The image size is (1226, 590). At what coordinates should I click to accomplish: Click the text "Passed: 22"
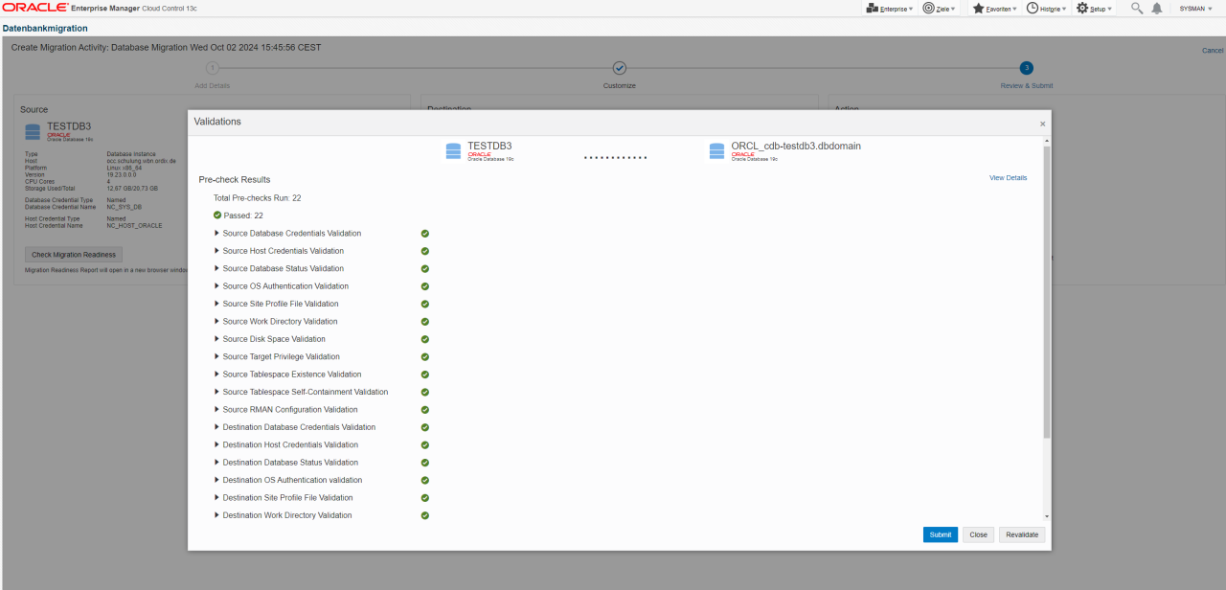tap(243, 216)
